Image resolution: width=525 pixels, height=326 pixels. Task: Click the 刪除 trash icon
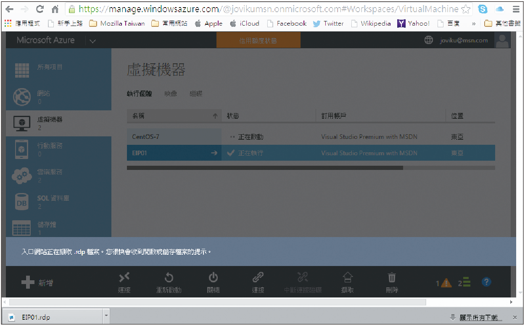click(x=392, y=277)
